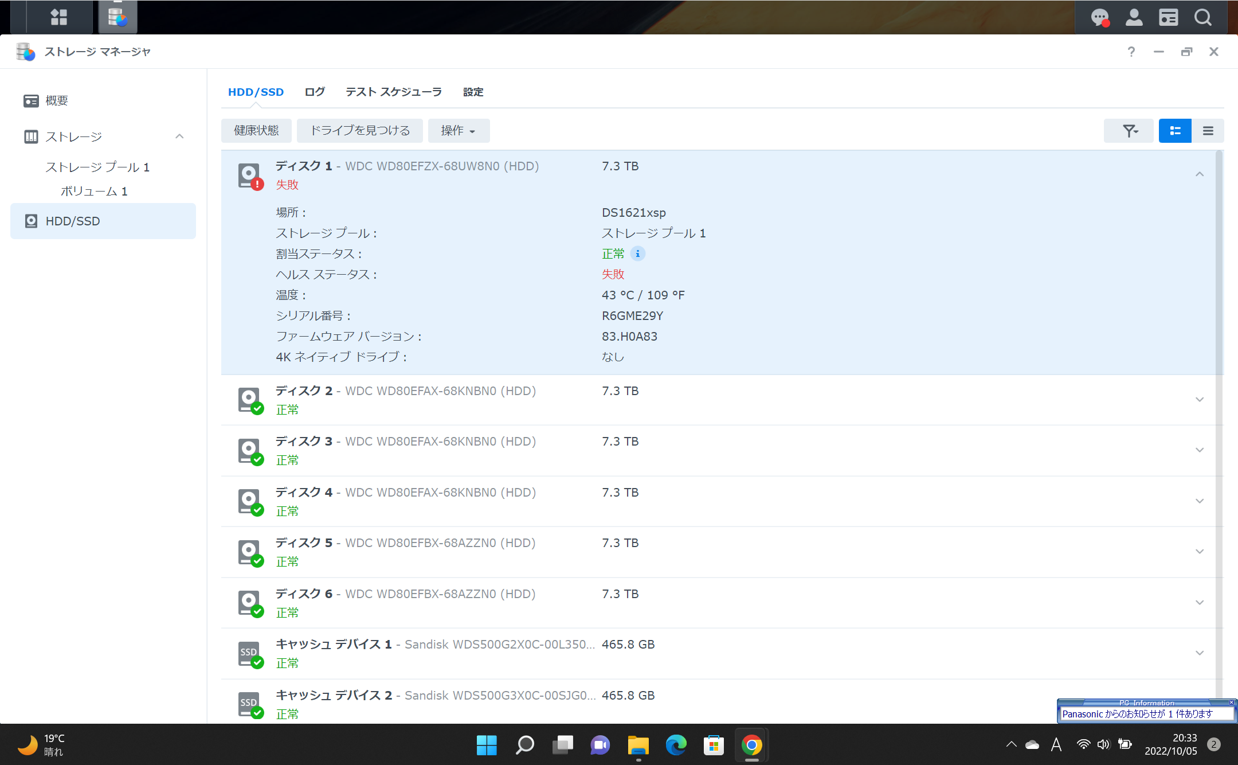Click the location value DS1621xsp

633,212
